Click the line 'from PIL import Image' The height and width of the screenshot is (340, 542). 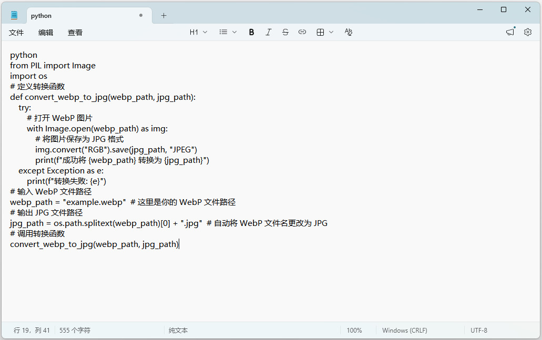point(53,66)
